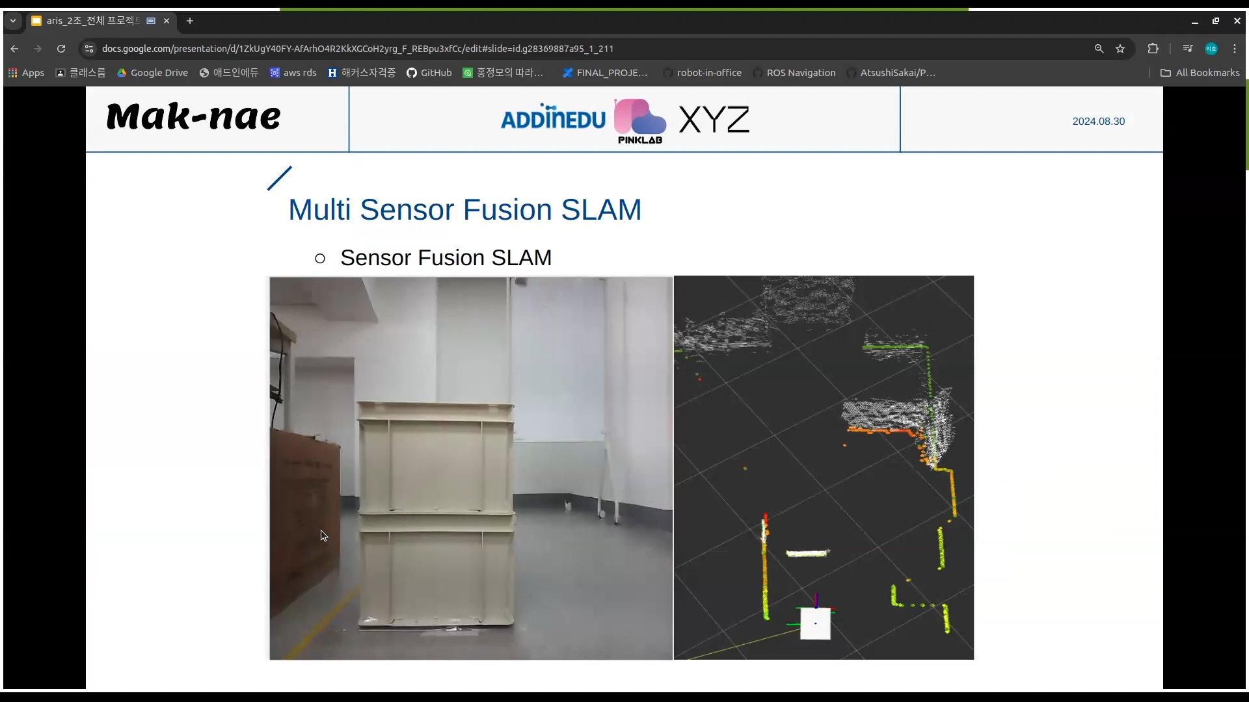Open the zoom magnifier icon in address bar

[1099, 49]
